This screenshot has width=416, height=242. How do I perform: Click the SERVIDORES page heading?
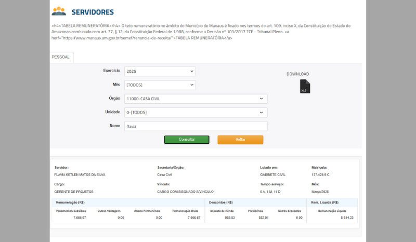[93, 12]
